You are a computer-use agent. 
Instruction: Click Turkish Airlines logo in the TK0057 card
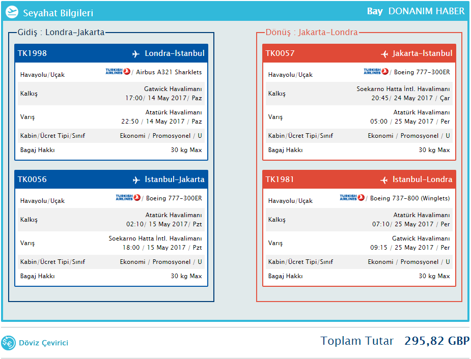coord(376,71)
